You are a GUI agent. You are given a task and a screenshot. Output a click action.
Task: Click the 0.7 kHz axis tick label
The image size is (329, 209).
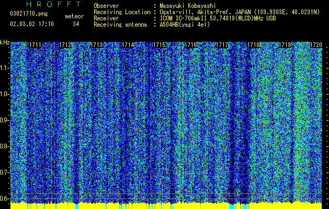[4, 172]
